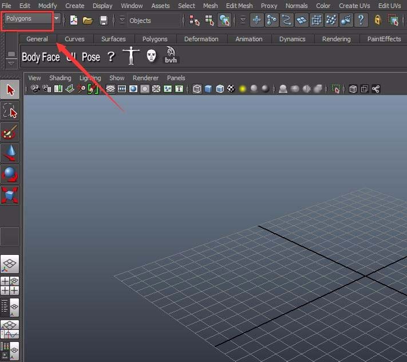Open the panel Shading menu

[x=60, y=78]
